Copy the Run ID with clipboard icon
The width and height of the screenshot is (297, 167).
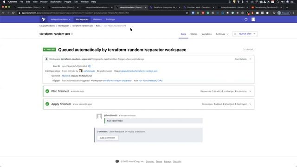pos(90,66)
